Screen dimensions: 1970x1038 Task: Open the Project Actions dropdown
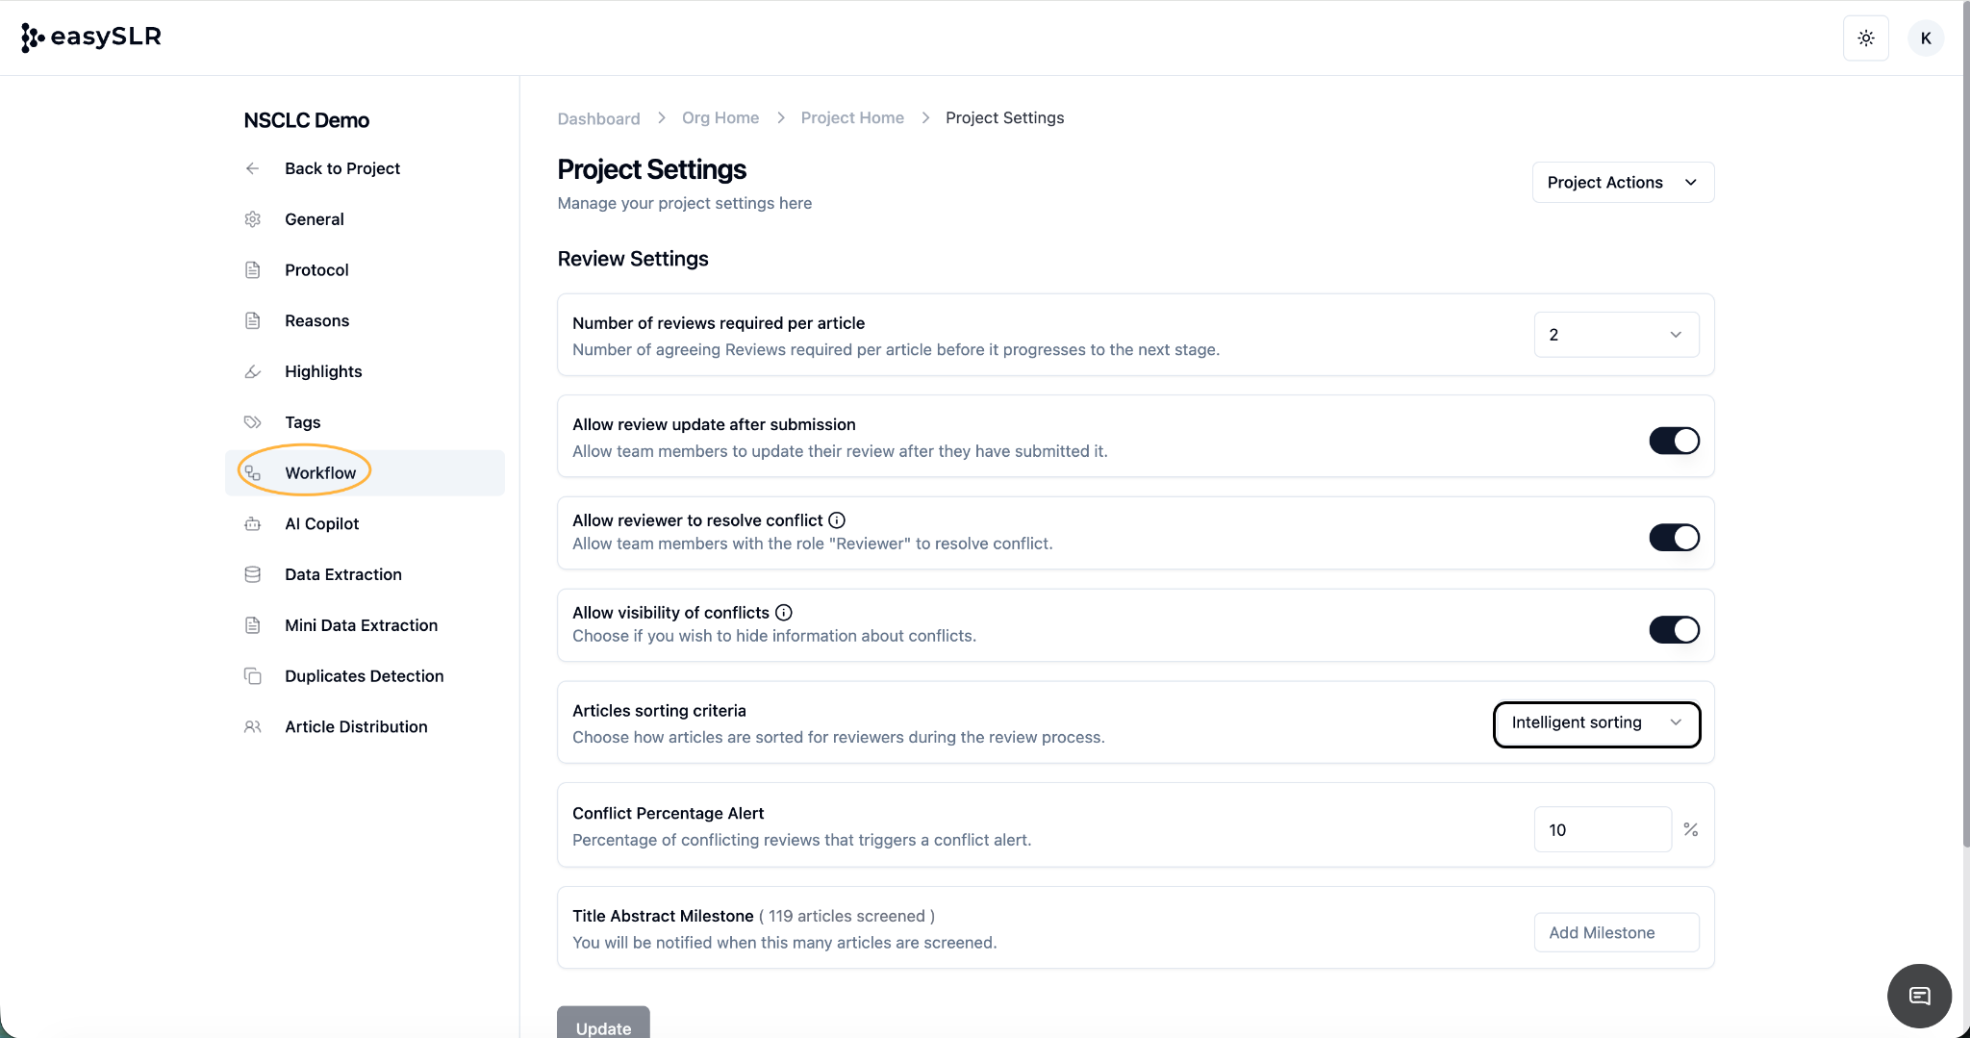point(1623,183)
